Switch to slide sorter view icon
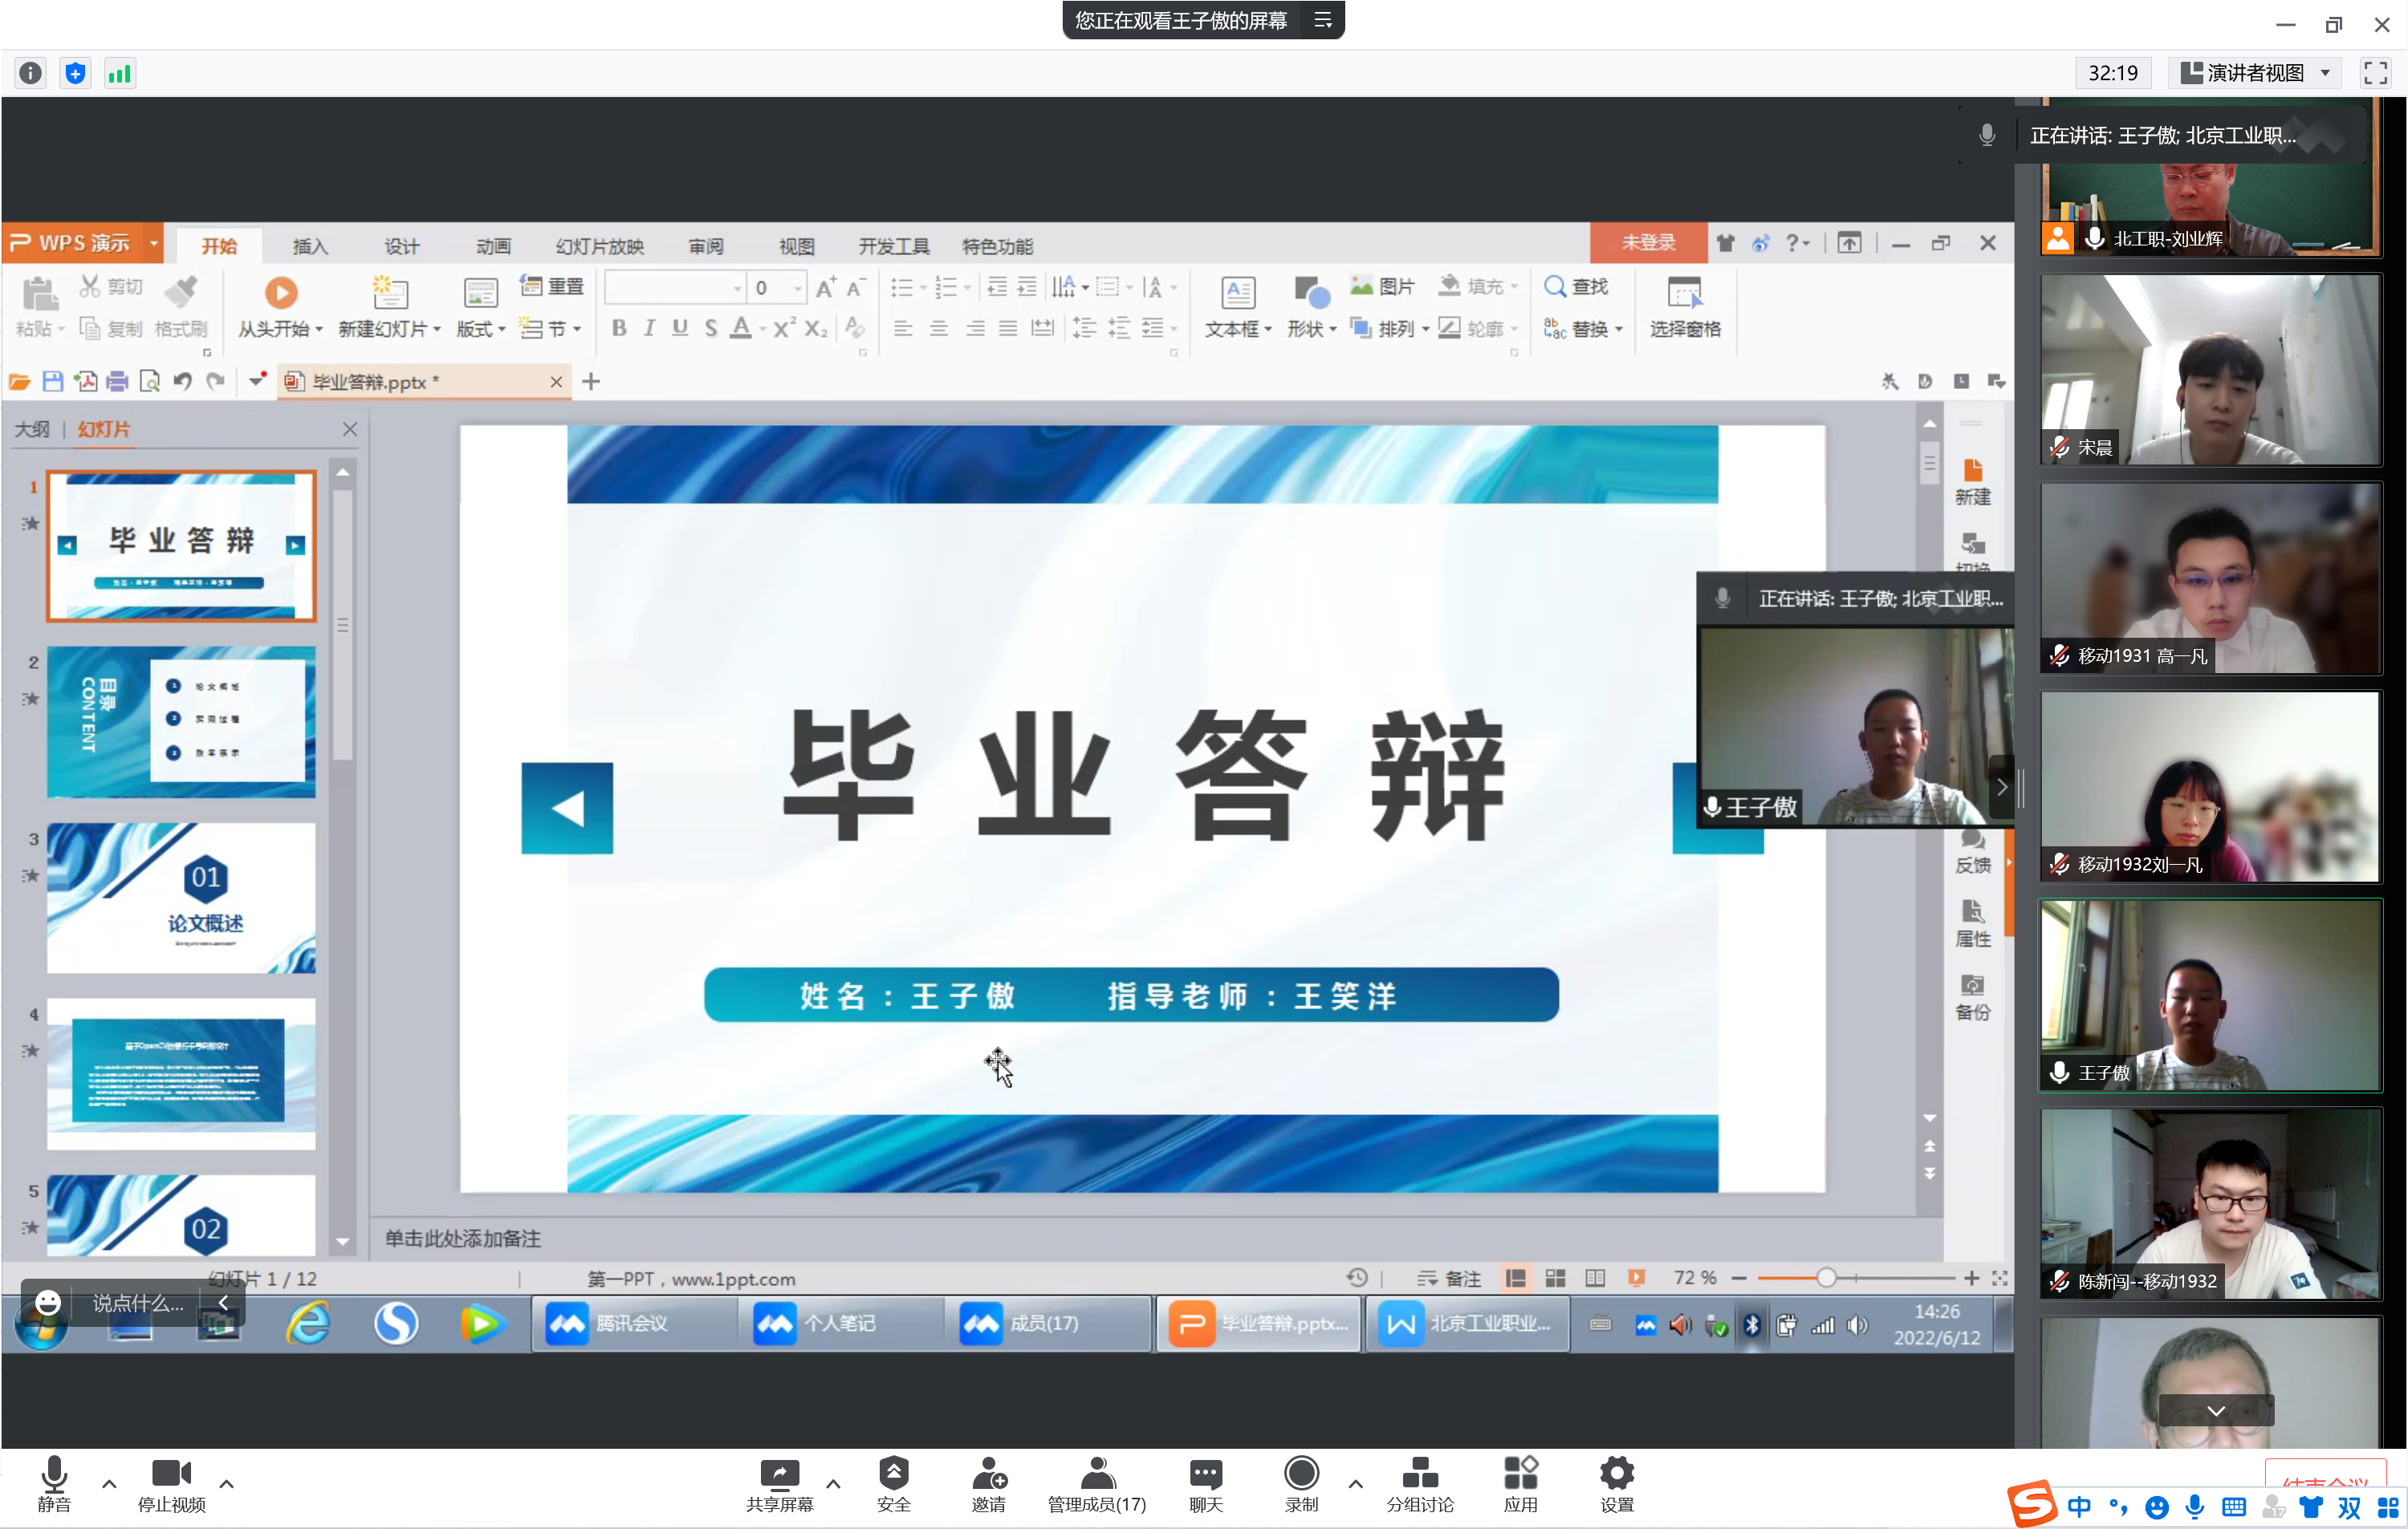The height and width of the screenshot is (1529, 2408). [x=1555, y=1278]
